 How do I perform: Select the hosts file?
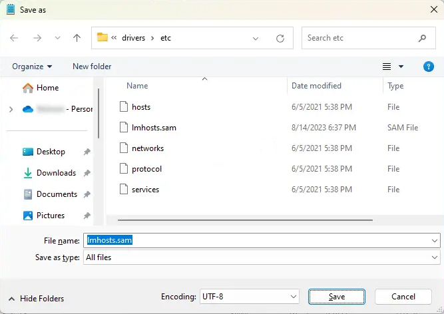coord(141,107)
